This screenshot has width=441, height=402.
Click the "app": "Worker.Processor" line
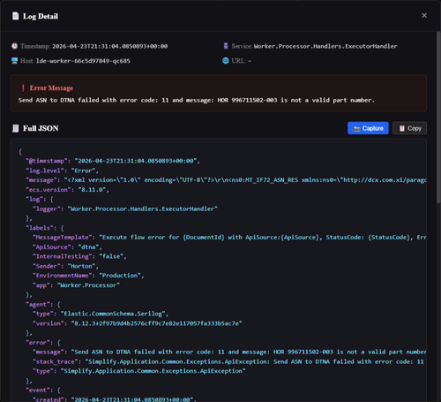coord(76,285)
